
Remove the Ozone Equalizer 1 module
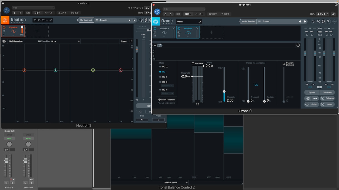(x=174, y=28)
